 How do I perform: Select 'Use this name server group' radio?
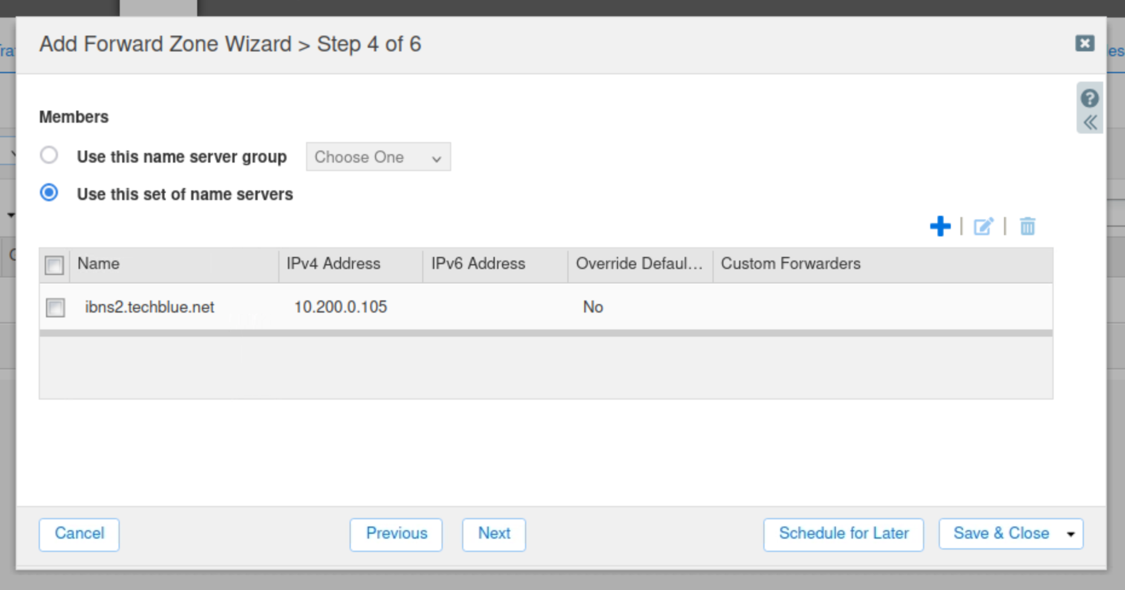tap(49, 155)
